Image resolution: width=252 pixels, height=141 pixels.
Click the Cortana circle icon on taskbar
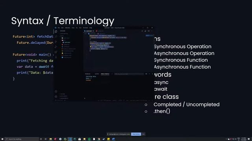[x=41, y=139]
